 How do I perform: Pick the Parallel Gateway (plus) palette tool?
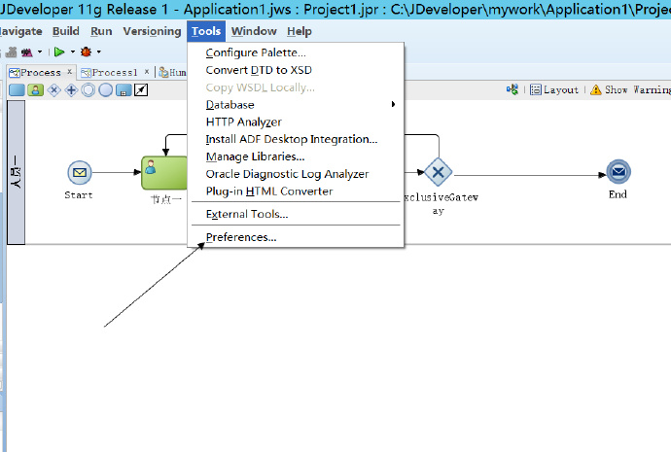point(71,89)
